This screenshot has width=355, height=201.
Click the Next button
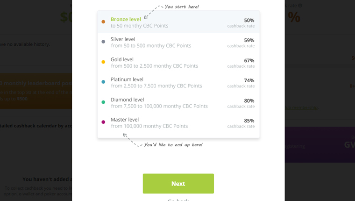click(x=178, y=184)
